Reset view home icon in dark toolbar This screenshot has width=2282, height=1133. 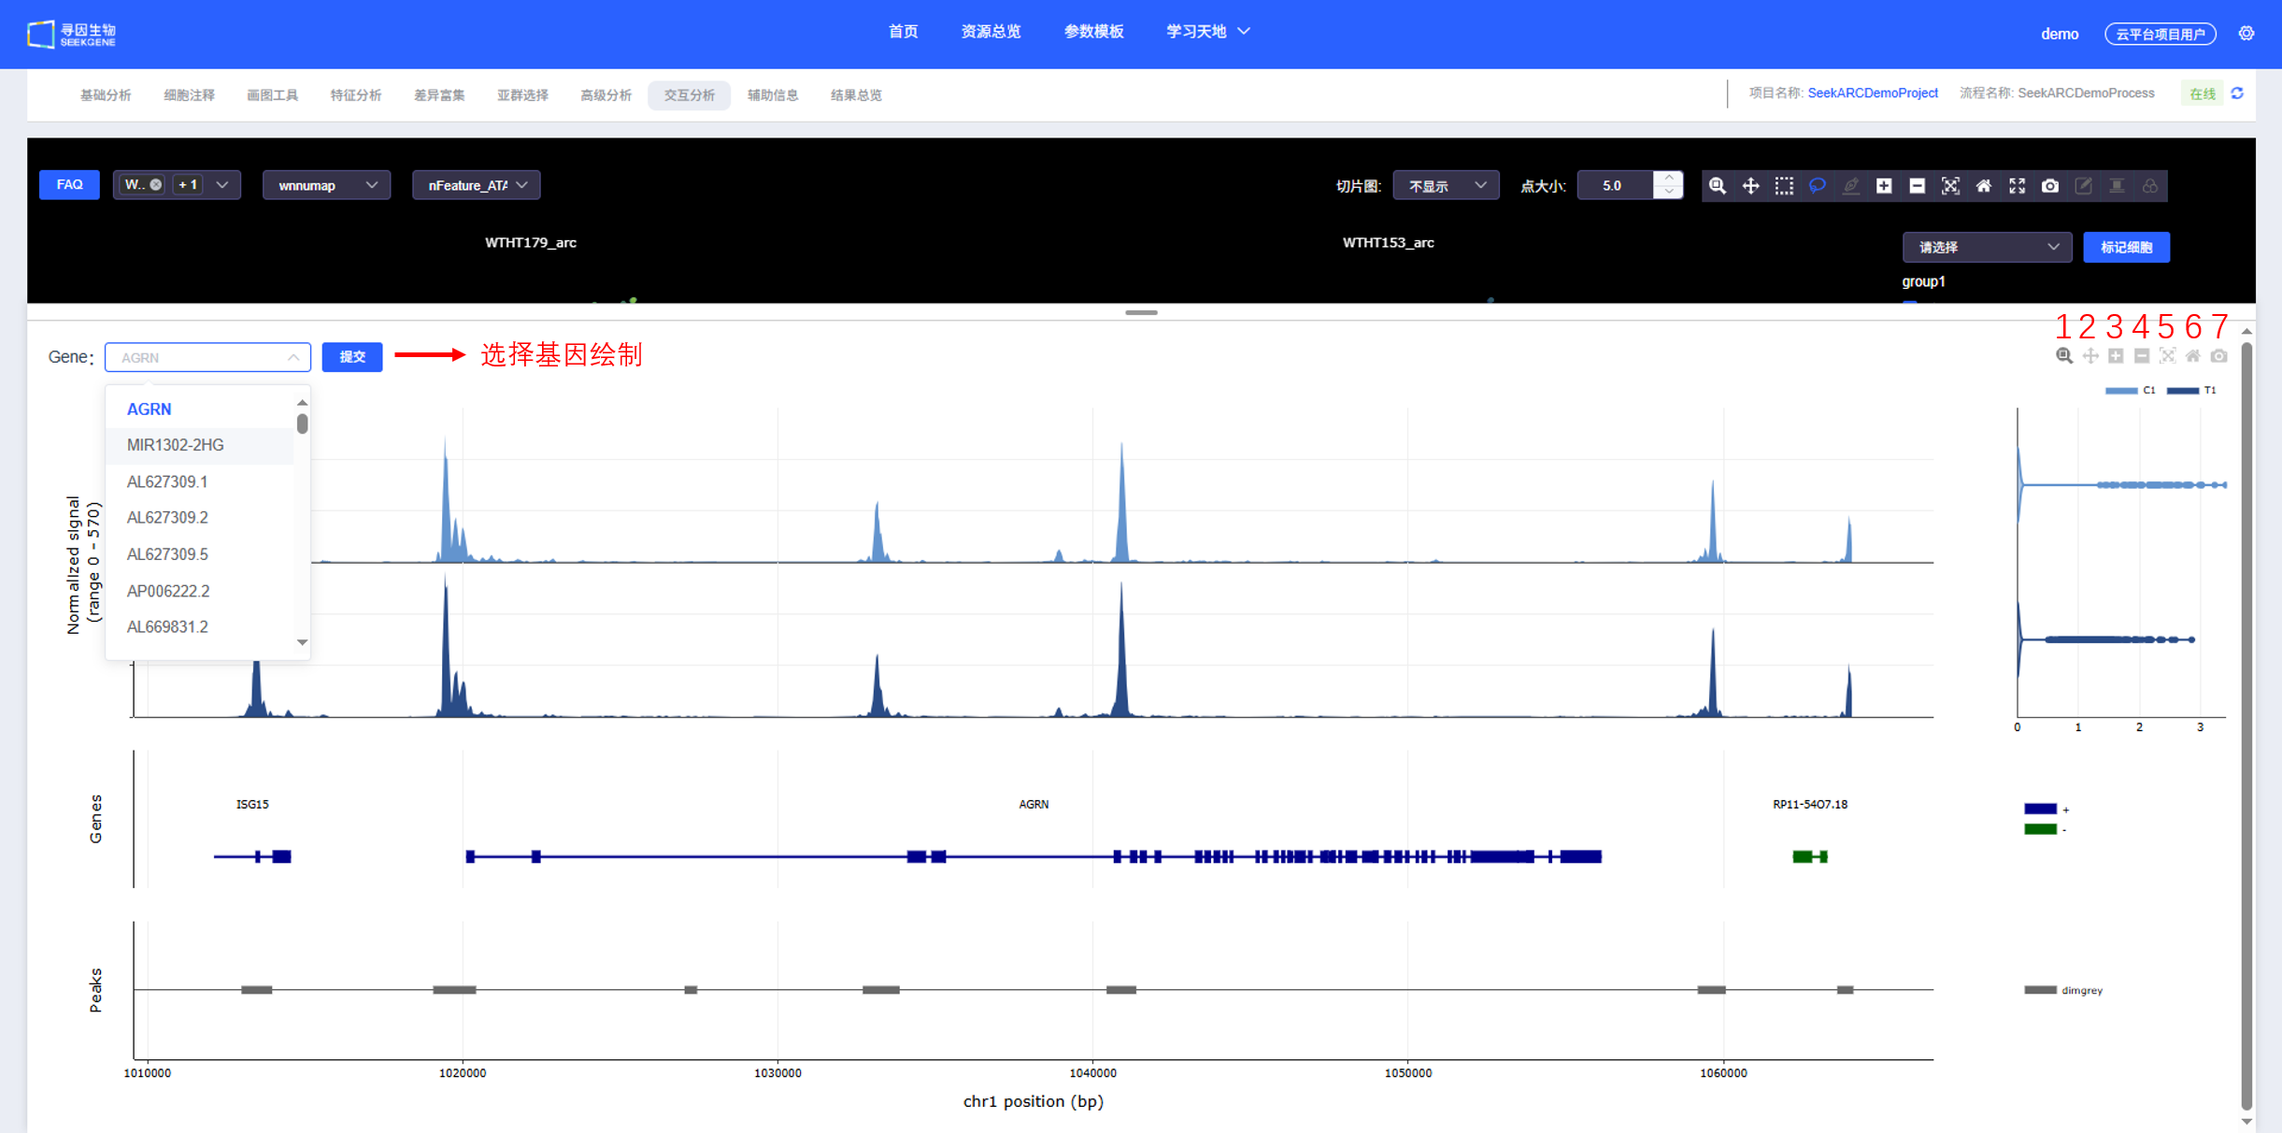[x=1983, y=185]
